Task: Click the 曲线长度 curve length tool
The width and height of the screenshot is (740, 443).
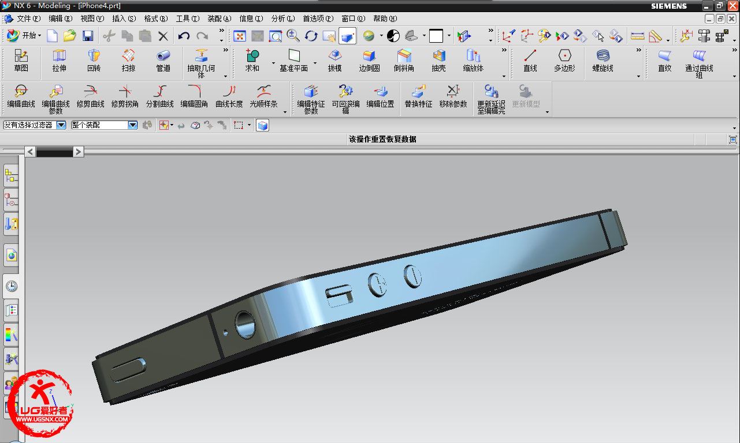Action: tap(229, 97)
